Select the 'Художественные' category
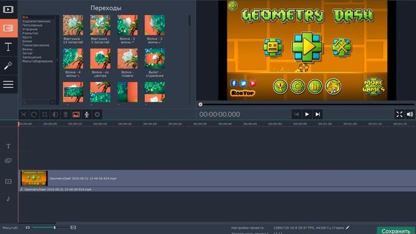 point(36,21)
